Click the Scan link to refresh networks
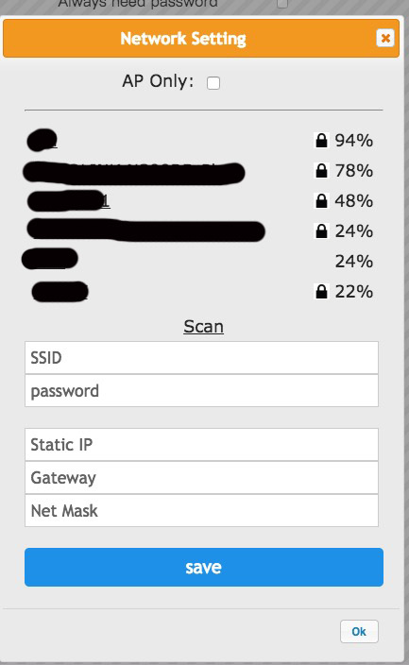The width and height of the screenshot is (409, 665). (x=204, y=327)
